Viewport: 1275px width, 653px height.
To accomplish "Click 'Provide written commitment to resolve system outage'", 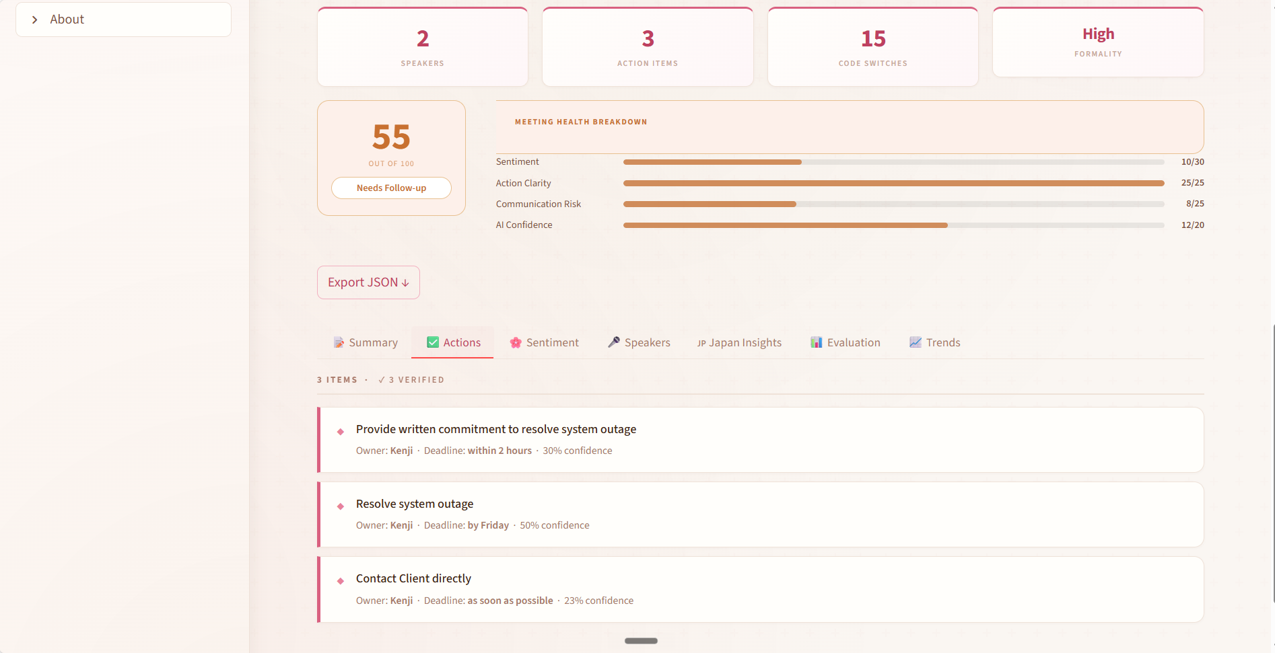I will (496, 429).
